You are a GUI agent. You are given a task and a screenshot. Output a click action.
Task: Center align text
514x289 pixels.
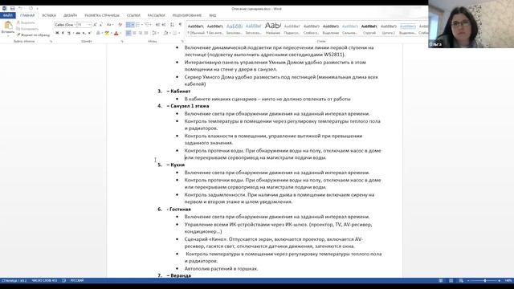(x=134, y=33)
